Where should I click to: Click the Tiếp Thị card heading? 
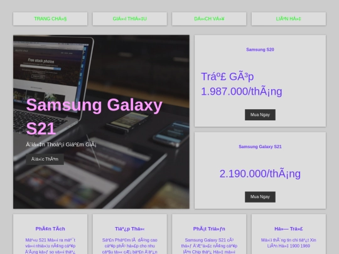click(x=130, y=229)
